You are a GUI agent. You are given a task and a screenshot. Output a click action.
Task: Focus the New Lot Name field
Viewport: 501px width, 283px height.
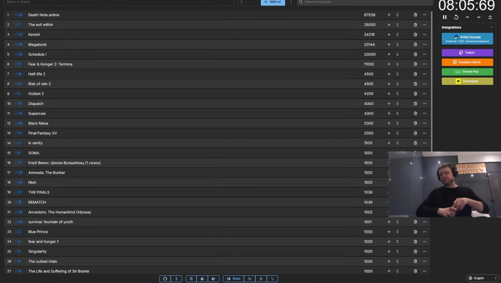[119, 2]
